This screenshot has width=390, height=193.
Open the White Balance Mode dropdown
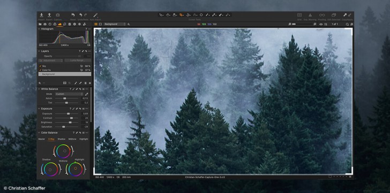pos(69,94)
